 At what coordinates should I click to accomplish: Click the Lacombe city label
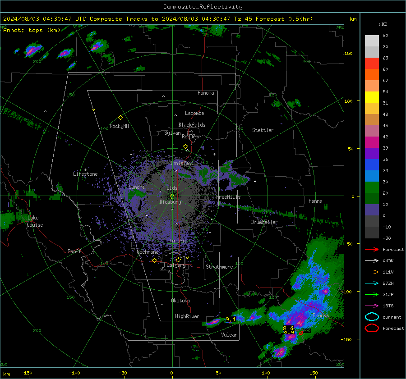[x=194, y=113]
